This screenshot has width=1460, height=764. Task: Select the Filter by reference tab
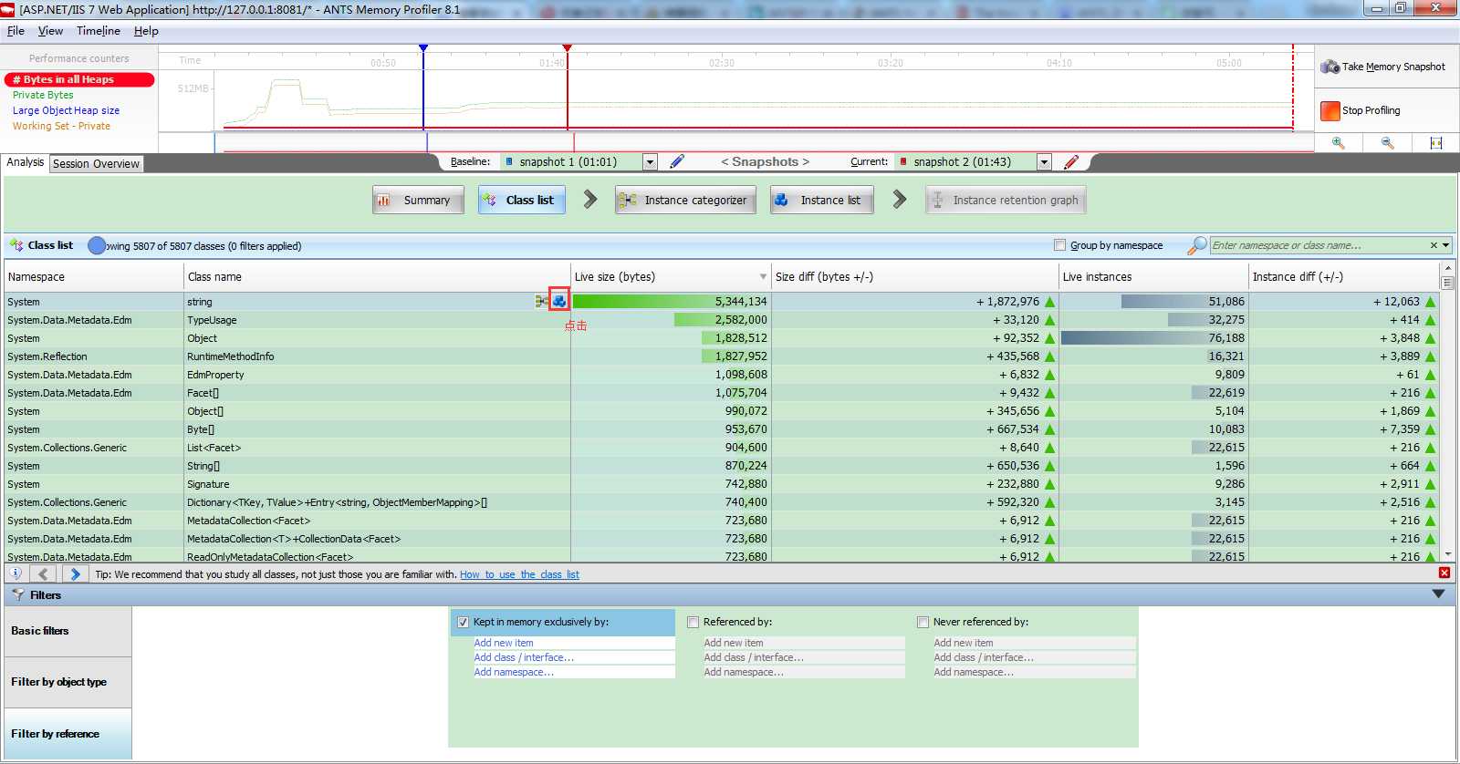pos(68,734)
